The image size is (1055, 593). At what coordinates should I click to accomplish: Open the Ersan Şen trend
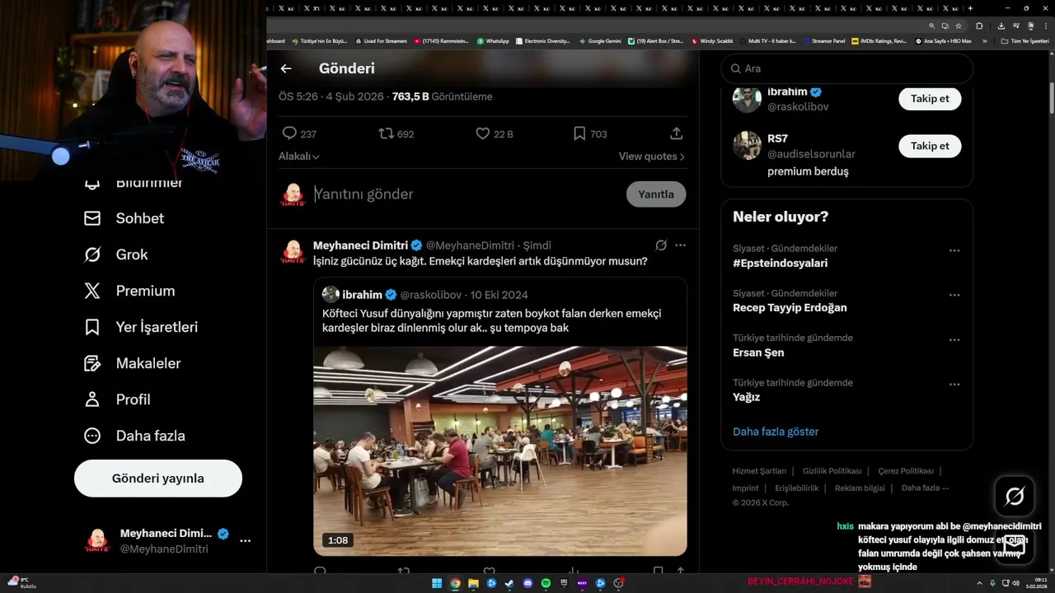tap(758, 353)
